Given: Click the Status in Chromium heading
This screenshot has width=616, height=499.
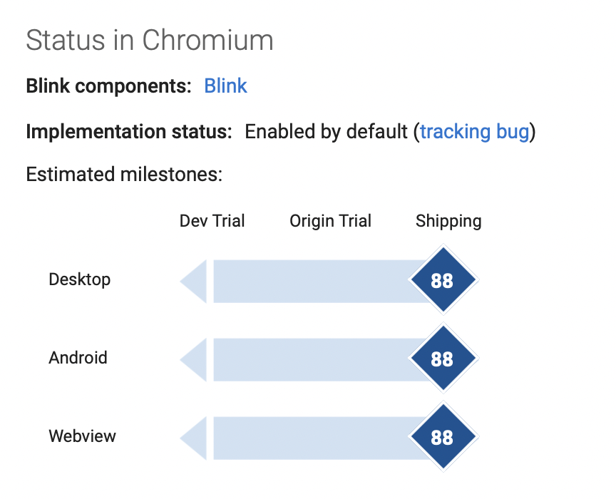Looking at the screenshot, I should (x=150, y=40).
